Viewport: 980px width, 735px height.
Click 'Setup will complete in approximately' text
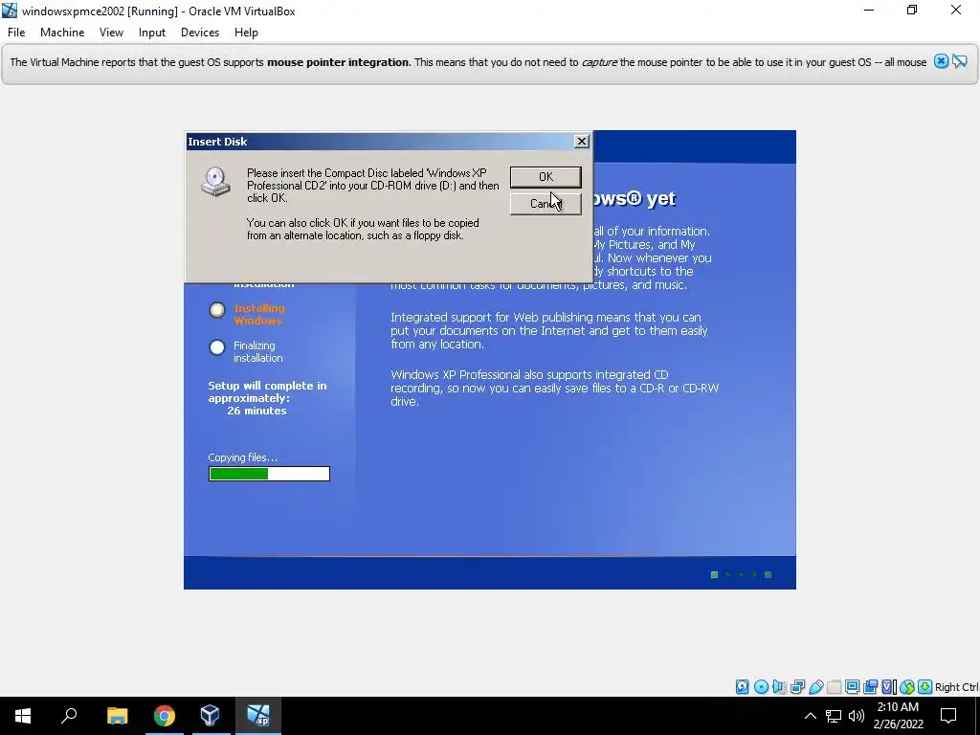point(267,391)
